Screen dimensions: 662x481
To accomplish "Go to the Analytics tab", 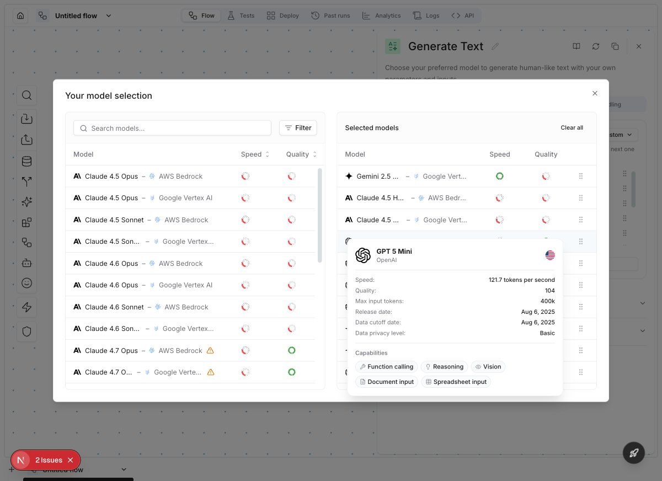I will [382, 15].
